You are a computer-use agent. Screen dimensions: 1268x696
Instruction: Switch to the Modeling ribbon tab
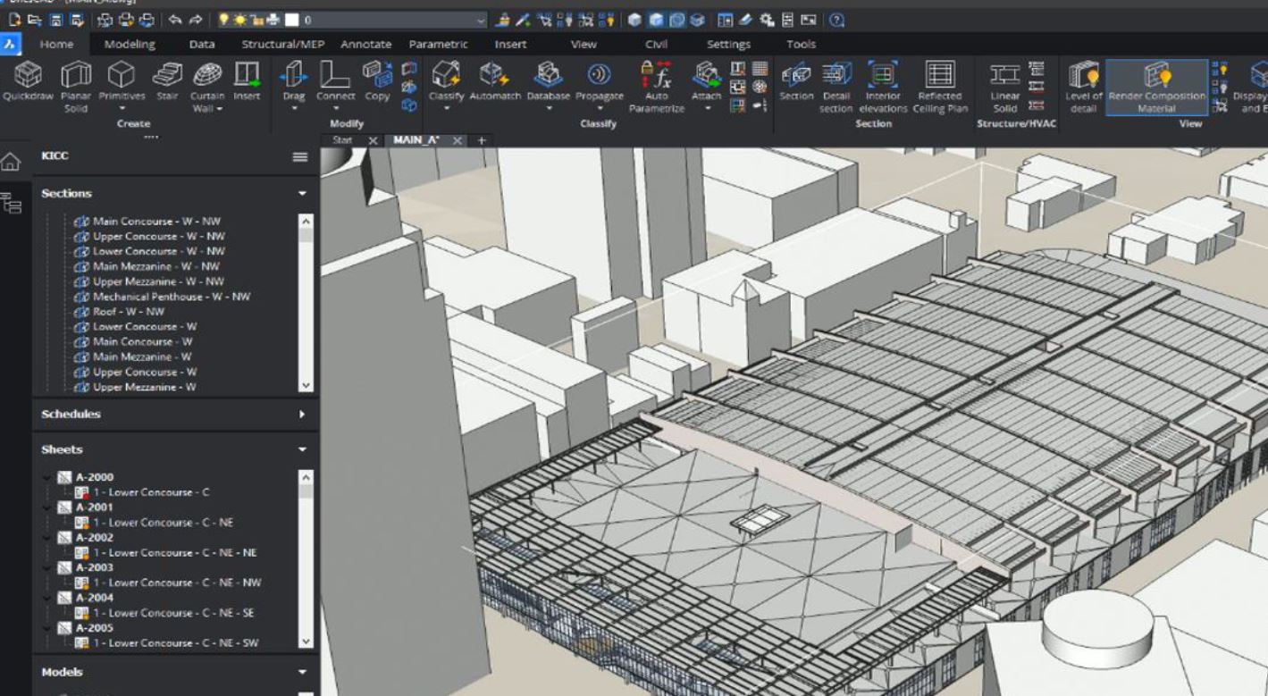coord(130,44)
